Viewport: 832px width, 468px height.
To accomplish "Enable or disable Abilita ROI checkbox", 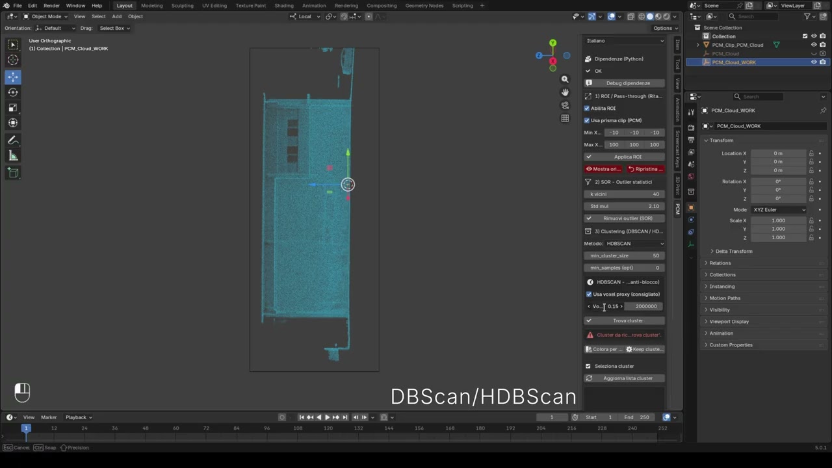I will point(587,109).
